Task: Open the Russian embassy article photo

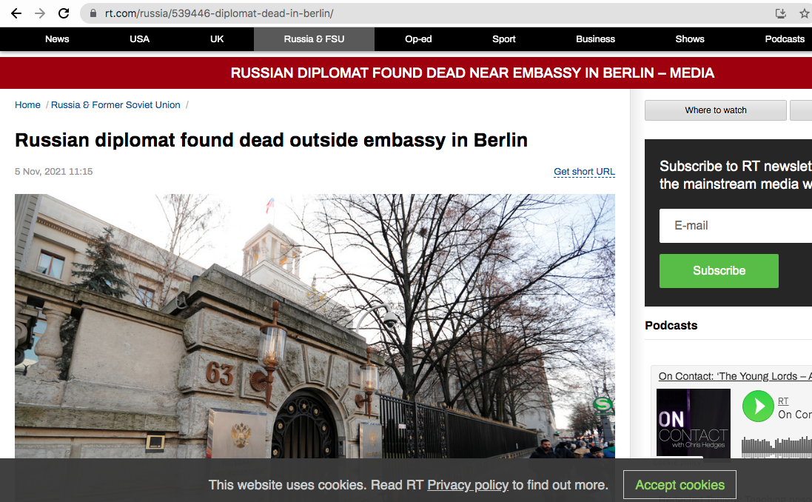Action: (x=315, y=327)
